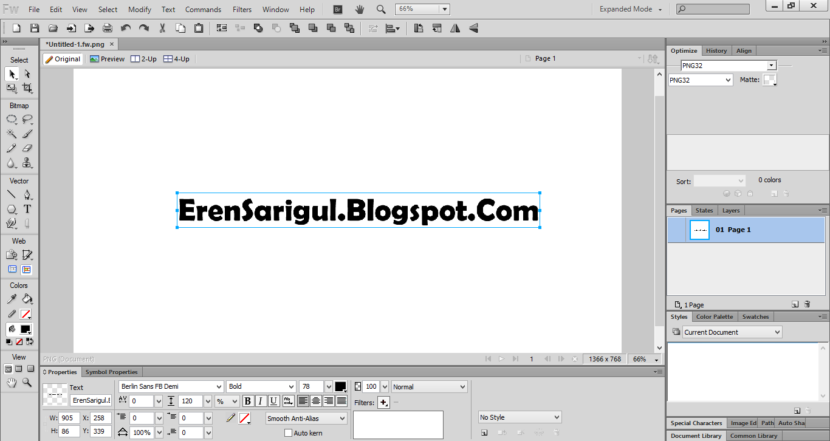Open the font style dropdown showing Bold

[x=261, y=386]
